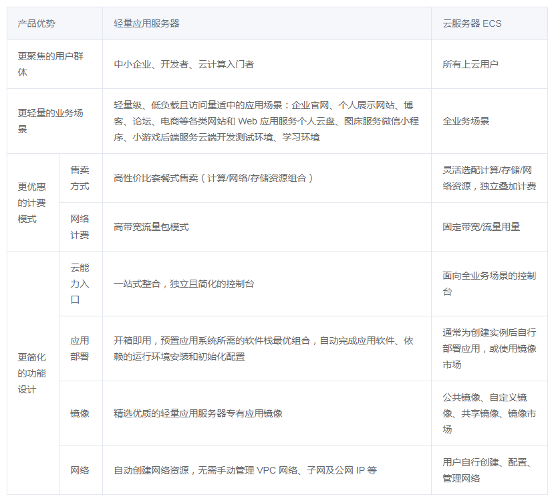552x497 pixels.
Task: Click the "应用部署" sub-row label
Action: click(x=81, y=349)
